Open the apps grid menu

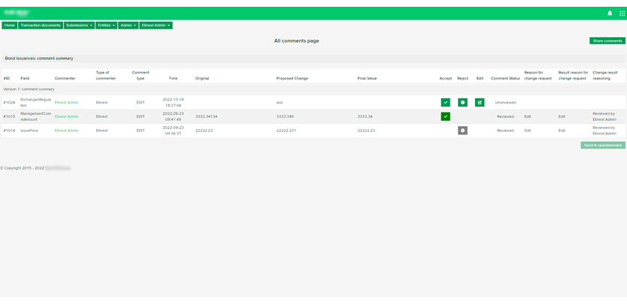[x=622, y=14]
